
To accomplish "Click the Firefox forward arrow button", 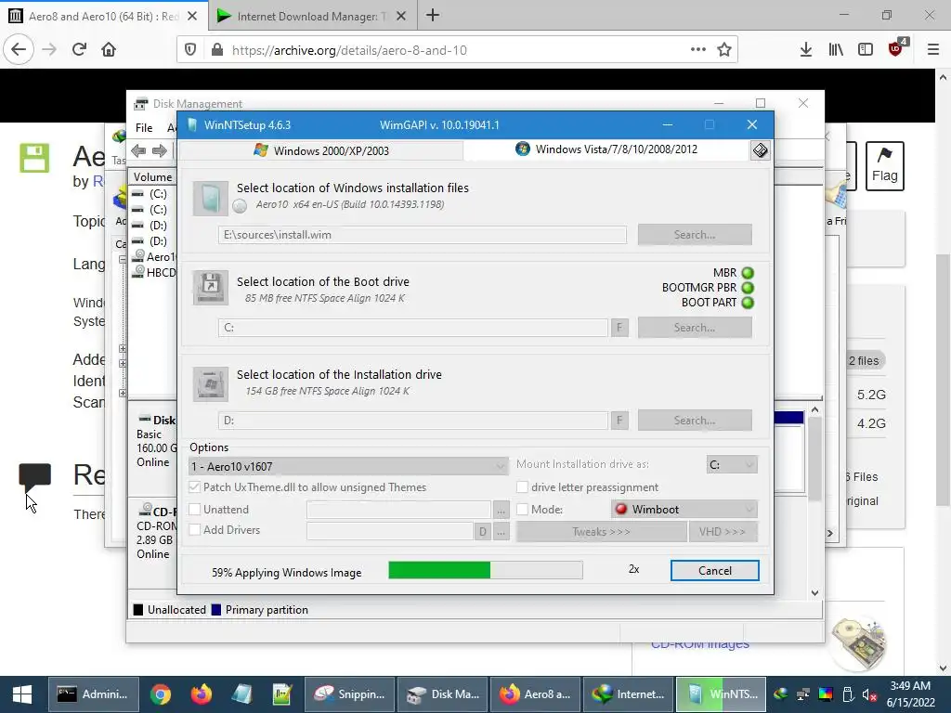I will (49, 50).
